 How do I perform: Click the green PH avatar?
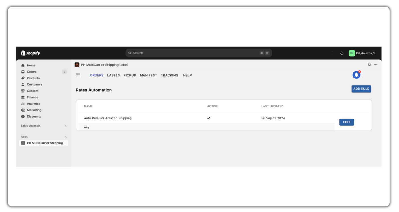coord(352,53)
